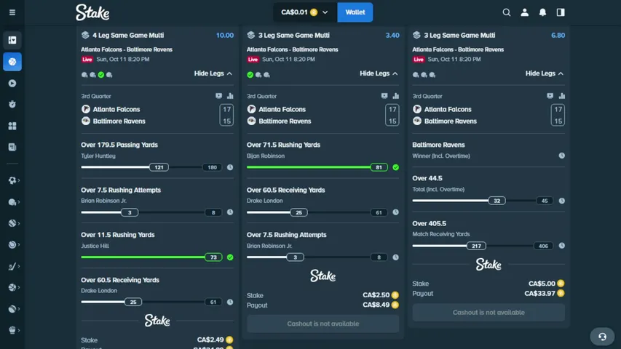This screenshot has width=621, height=349.
Task: Open live support headset button
Action: (602, 337)
